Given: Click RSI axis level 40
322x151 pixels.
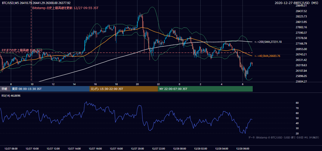Looking at the screenshot, I should point(297,123).
